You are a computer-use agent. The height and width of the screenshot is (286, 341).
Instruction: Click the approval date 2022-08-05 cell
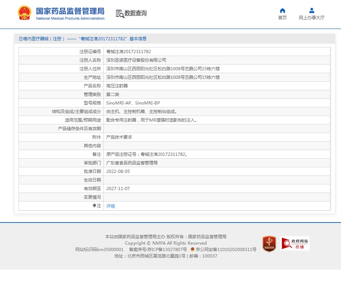pos(118,172)
